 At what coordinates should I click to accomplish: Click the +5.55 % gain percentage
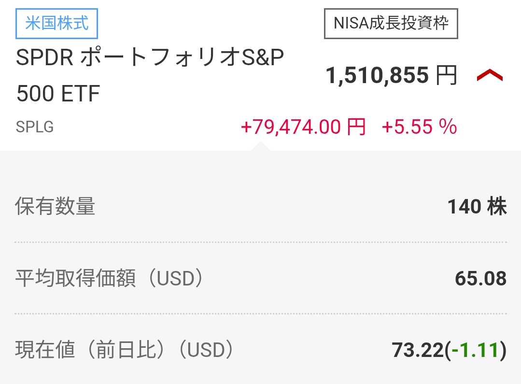(419, 127)
